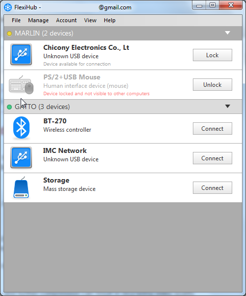Click the Chicony Electronics USB device icon
Screen dimensions: 246x296
(21, 54)
